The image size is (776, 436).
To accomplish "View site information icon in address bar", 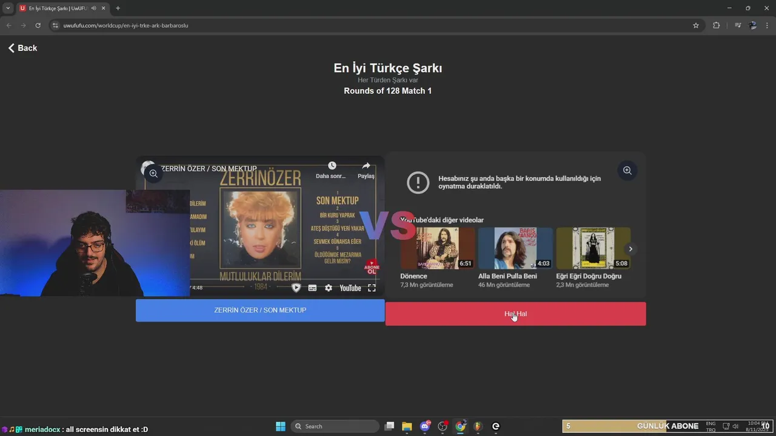I will click(x=55, y=25).
